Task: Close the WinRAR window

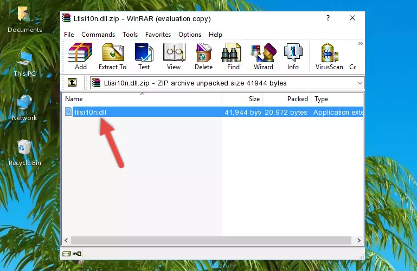Action: pos(352,18)
